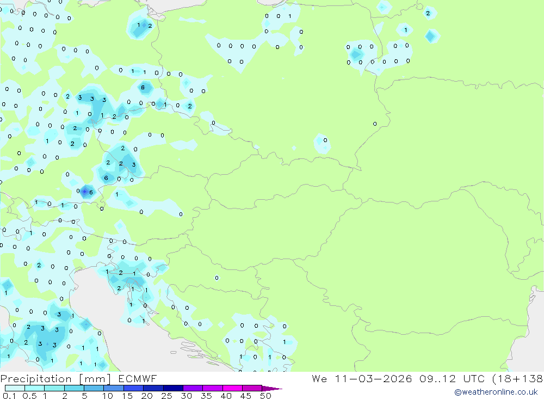Click the 0.1–0.5 mm legend color box
This screenshot has width=544, height=399.
[x=15, y=388]
